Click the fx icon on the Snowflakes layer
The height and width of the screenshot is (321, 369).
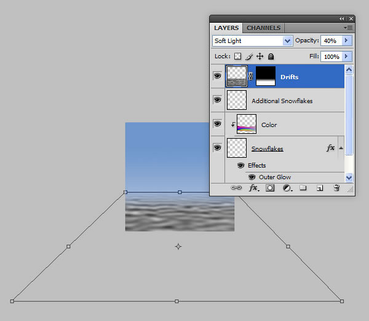331,148
